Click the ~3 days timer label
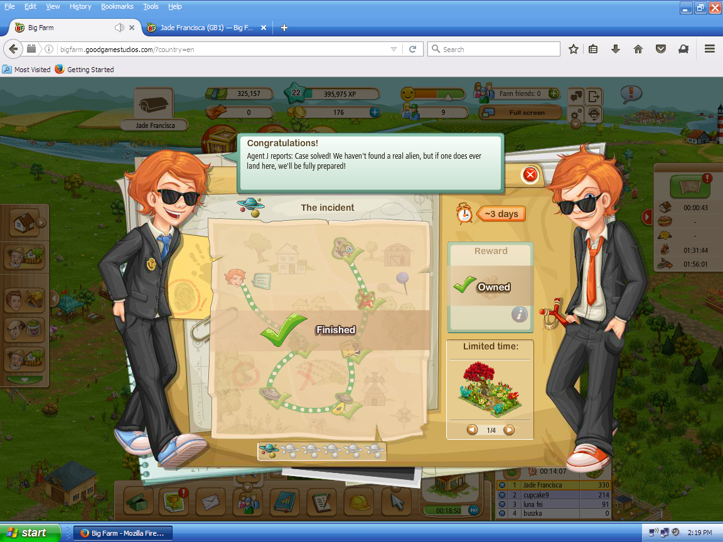Viewport: 723px width, 542px height. (501, 214)
